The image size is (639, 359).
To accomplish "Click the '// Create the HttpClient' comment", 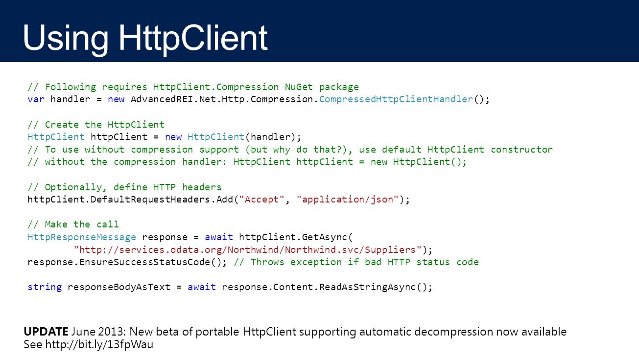I will pyautogui.click(x=96, y=124).
